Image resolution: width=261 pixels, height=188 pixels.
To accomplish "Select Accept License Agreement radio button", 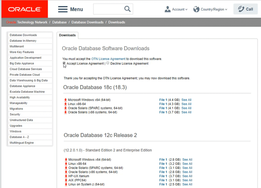I will coord(64,63).
